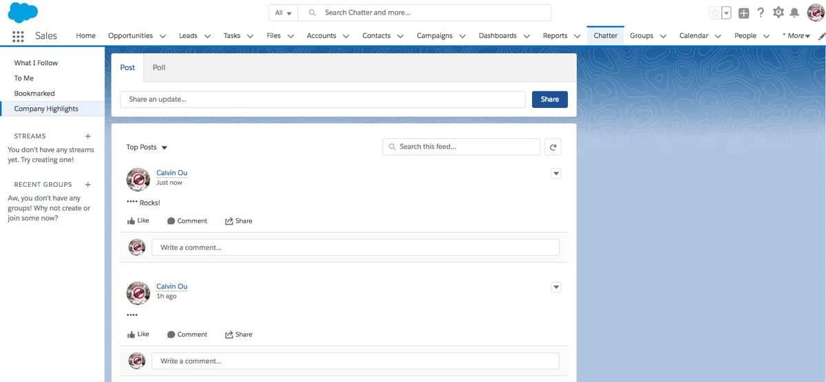Open the People tab
This screenshot has height=382, width=826.
coord(745,36)
